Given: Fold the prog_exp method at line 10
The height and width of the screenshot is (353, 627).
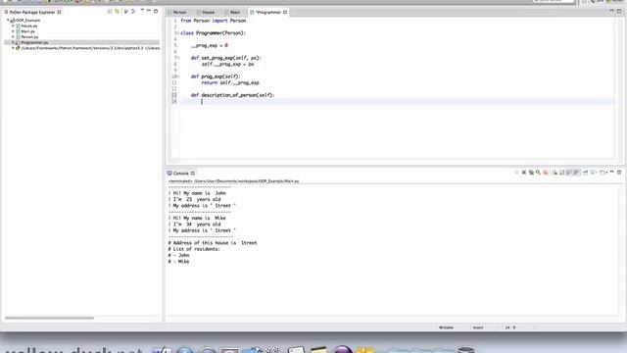Looking at the screenshot, I should click(177, 76).
